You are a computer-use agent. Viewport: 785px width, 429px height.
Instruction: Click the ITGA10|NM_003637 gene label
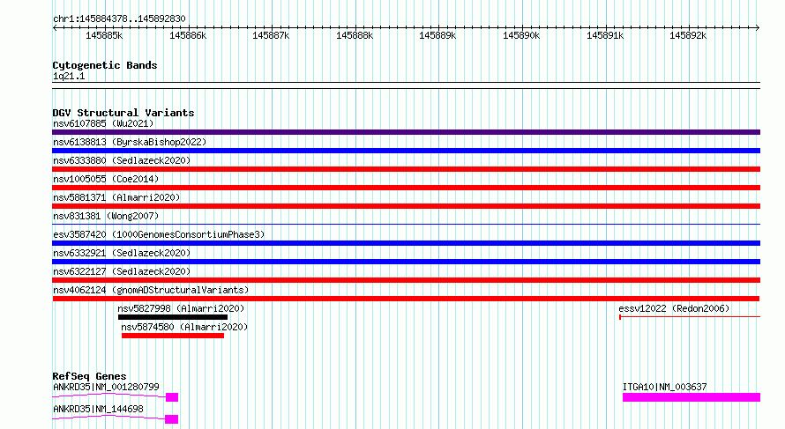pyautogui.click(x=664, y=387)
